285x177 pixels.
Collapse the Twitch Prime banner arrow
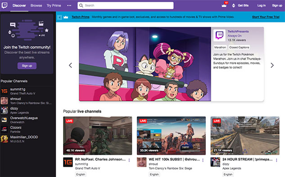point(59,17)
